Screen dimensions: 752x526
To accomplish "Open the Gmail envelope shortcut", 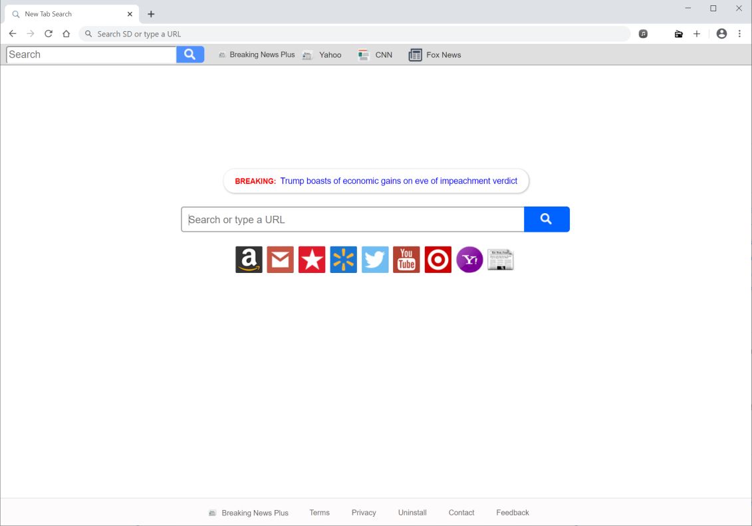I will coord(280,260).
